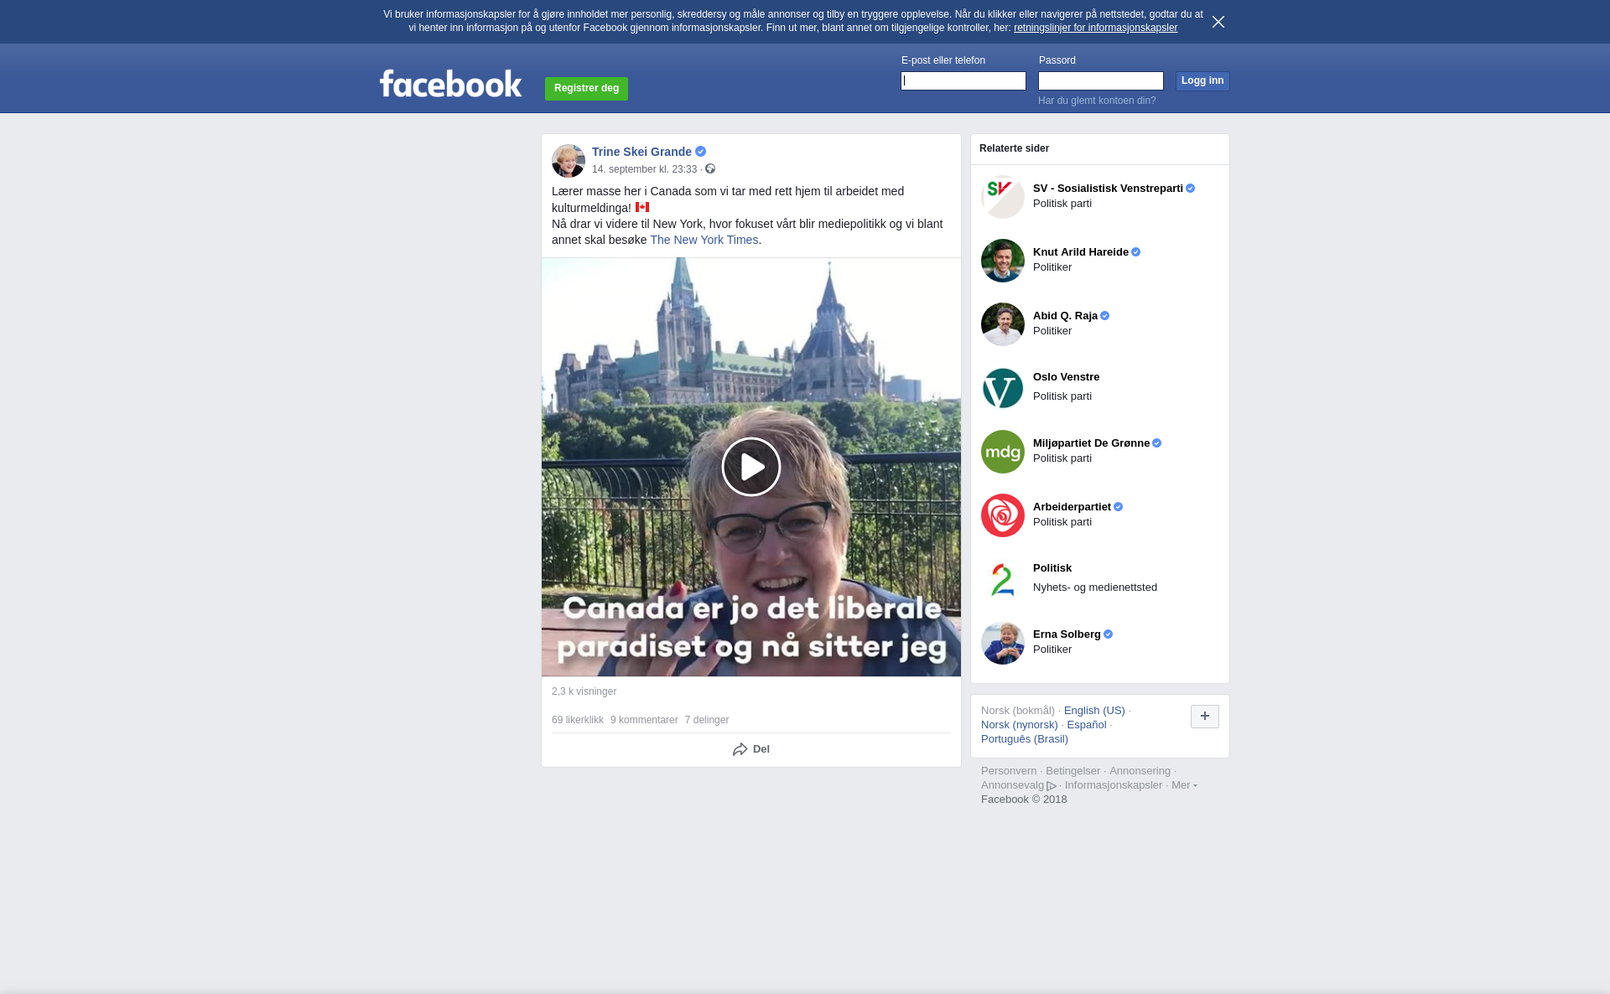
Task: Click the plus button for more languages
Action: [1205, 717]
